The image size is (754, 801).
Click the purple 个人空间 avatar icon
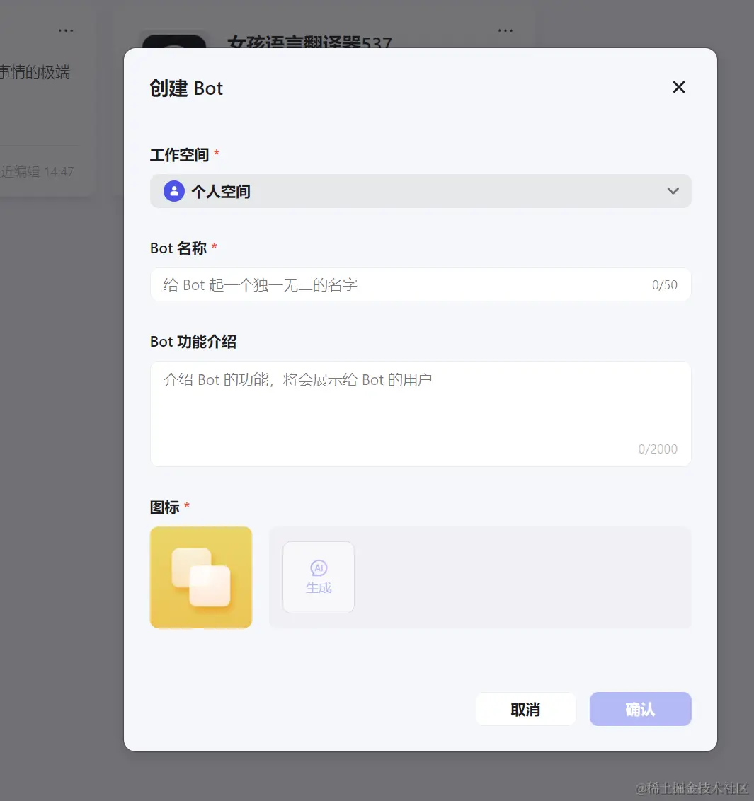click(173, 191)
